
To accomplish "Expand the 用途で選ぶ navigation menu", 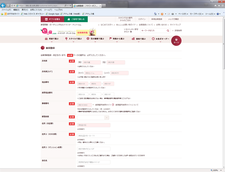I will click(51, 39).
